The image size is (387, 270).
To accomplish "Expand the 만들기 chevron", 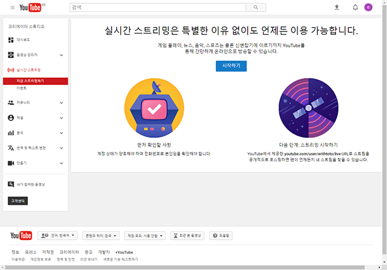I will point(61,163).
